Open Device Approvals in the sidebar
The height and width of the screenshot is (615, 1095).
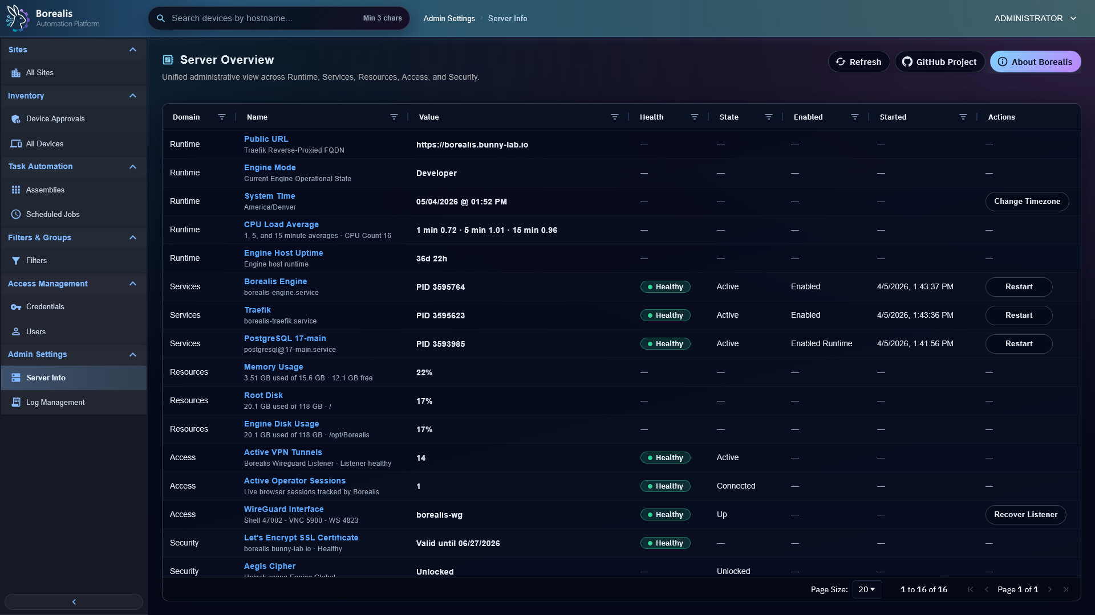pyautogui.click(x=74, y=119)
